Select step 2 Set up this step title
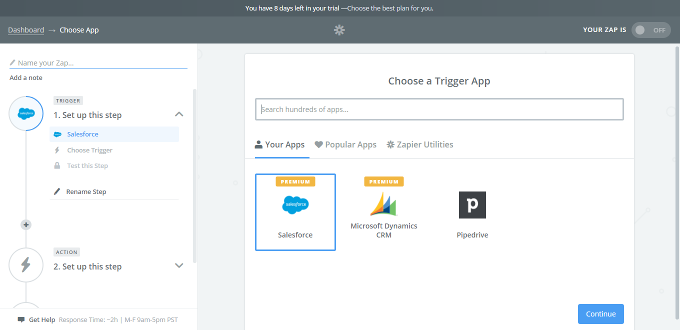 point(87,266)
